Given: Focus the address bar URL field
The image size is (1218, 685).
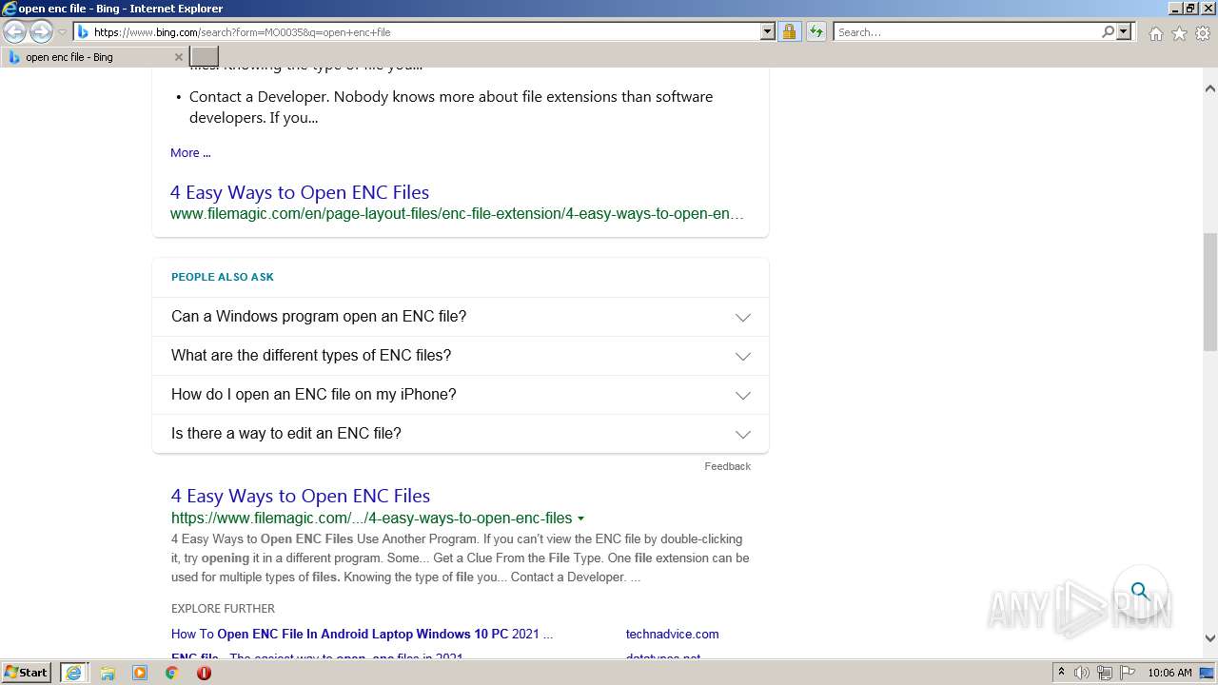Looking at the screenshot, I should click(x=425, y=32).
